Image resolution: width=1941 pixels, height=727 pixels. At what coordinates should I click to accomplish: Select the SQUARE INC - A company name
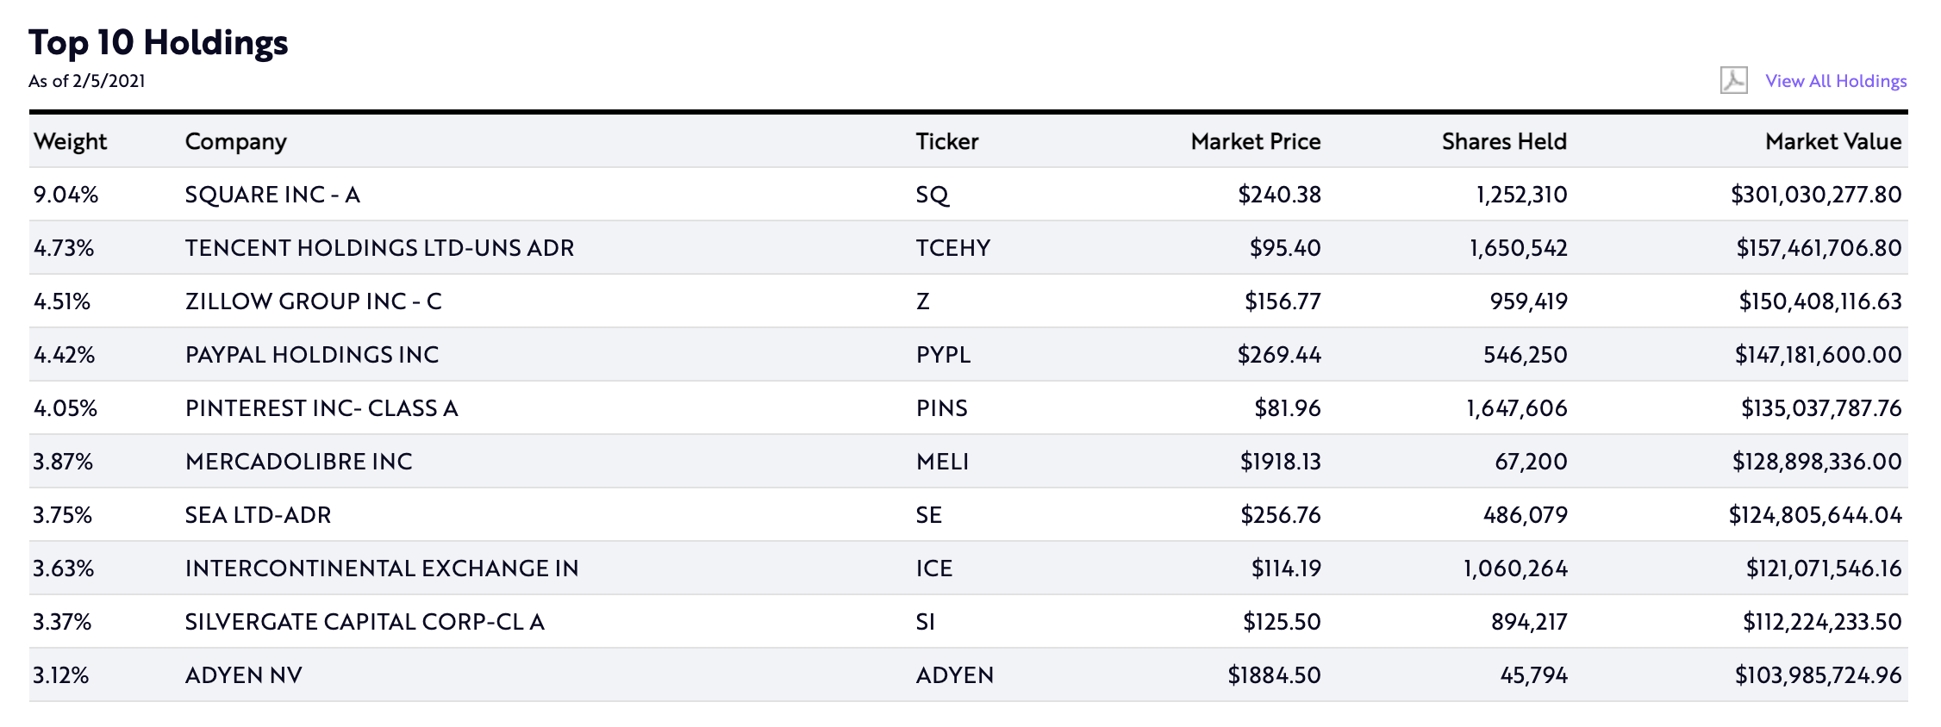[x=272, y=195]
